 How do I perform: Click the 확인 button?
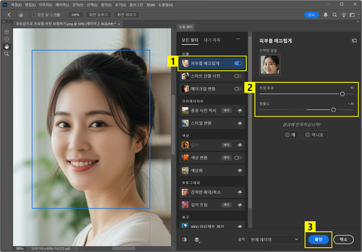coord(318,239)
